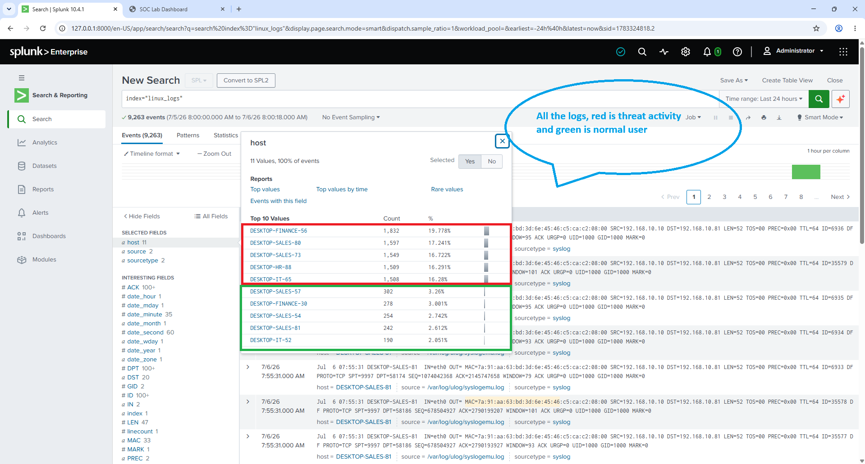Switch to the SOC Lab Dashboard browser tab
The height and width of the screenshot is (464, 865).
click(x=177, y=9)
